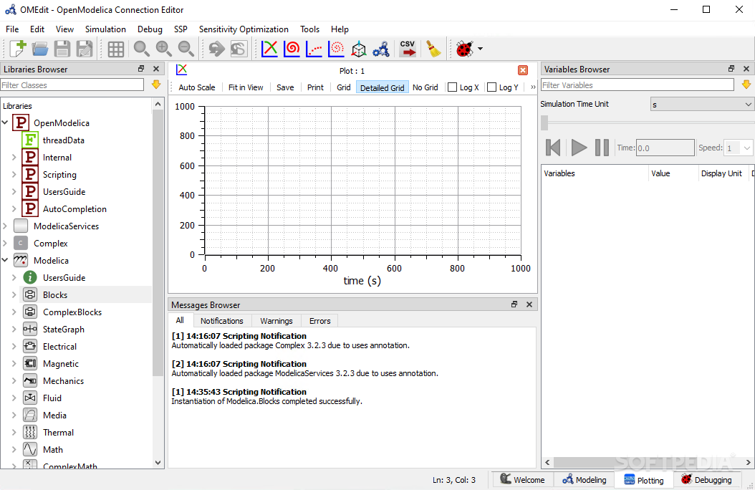Open a new array parametric plot window
Screen dimensions: 755x490
pos(336,49)
